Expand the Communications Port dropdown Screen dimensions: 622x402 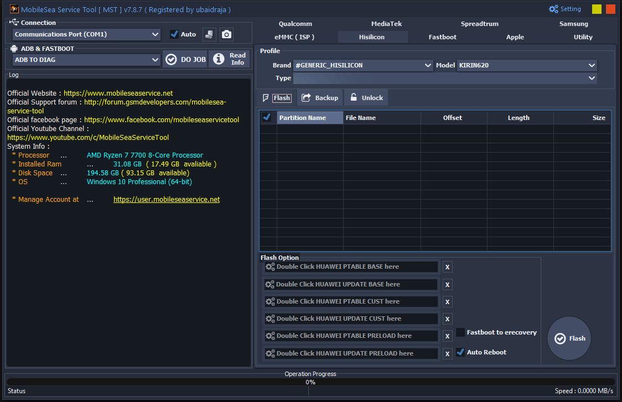tap(87, 34)
